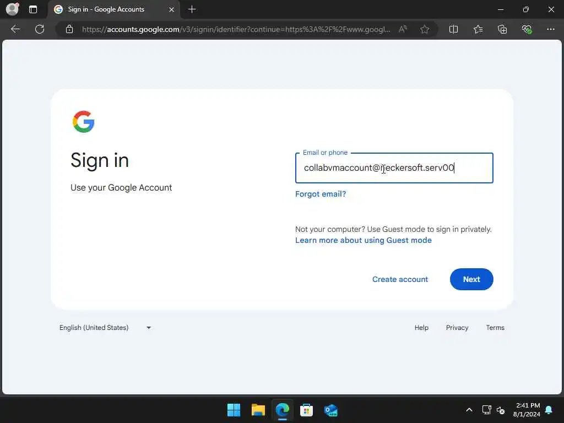Image resolution: width=564 pixels, height=423 pixels.
Task: Open the Help link
Action: 421,328
